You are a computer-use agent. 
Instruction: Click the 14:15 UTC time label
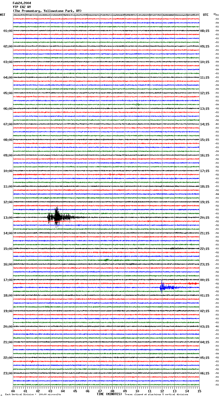pos(205,124)
